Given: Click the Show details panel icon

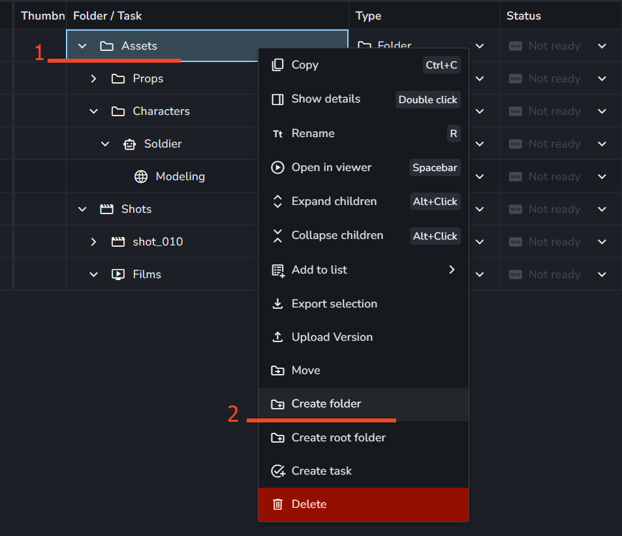Looking at the screenshot, I should point(278,99).
